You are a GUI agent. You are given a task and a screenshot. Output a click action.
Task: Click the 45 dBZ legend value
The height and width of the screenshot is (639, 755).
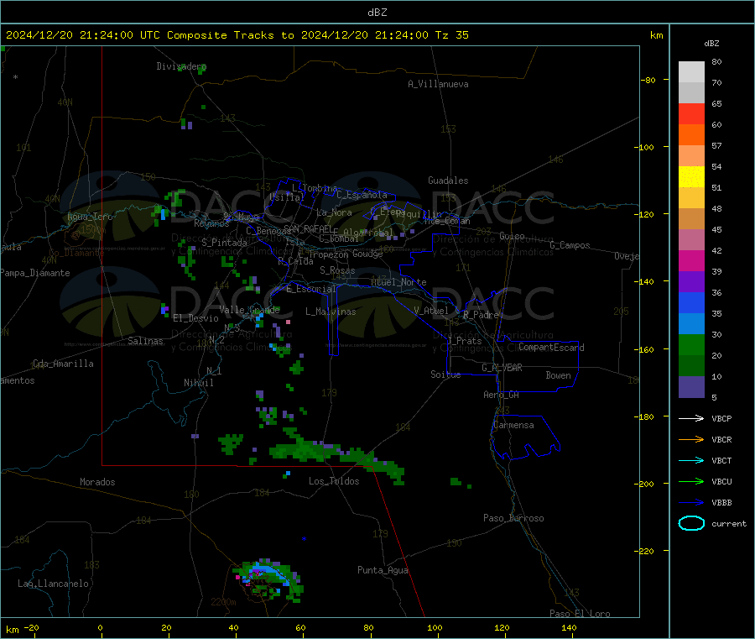coord(716,229)
